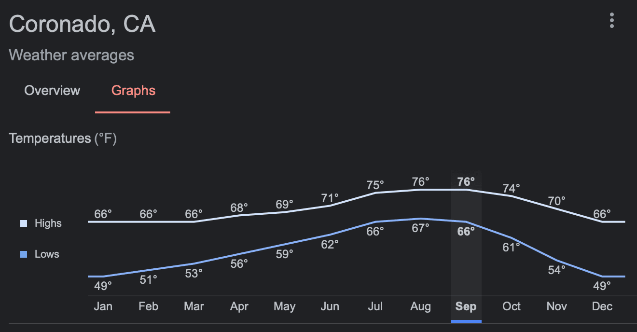The image size is (637, 332).
Task: Select Jan on the month axis
Action: pyautogui.click(x=103, y=306)
